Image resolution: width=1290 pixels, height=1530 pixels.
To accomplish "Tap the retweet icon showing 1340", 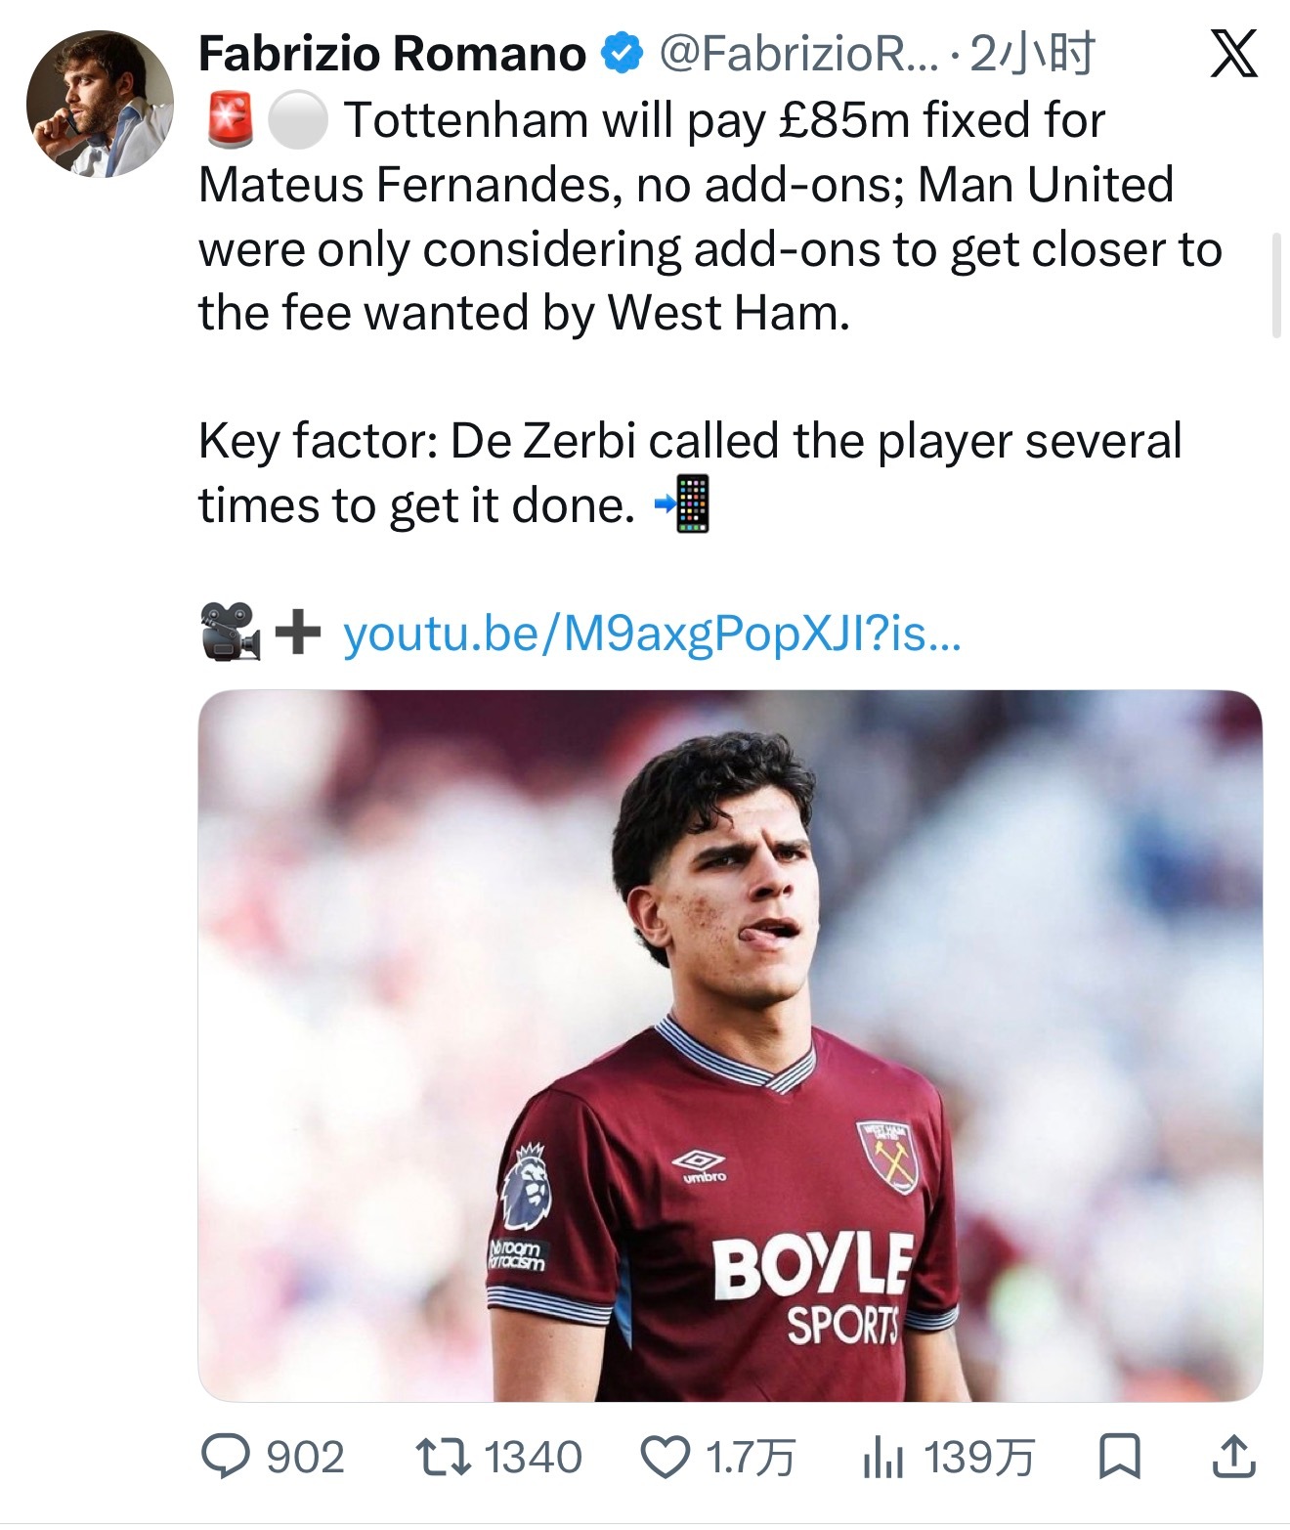I will (443, 1457).
